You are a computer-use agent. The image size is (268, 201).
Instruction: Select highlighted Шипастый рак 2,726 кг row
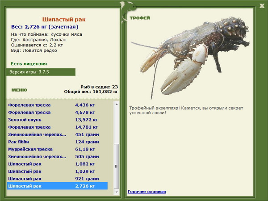(x=57, y=186)
